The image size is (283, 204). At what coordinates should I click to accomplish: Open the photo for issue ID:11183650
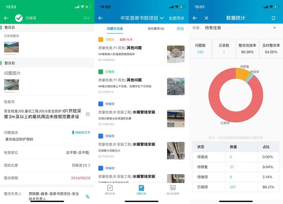[x=176, y=54]
